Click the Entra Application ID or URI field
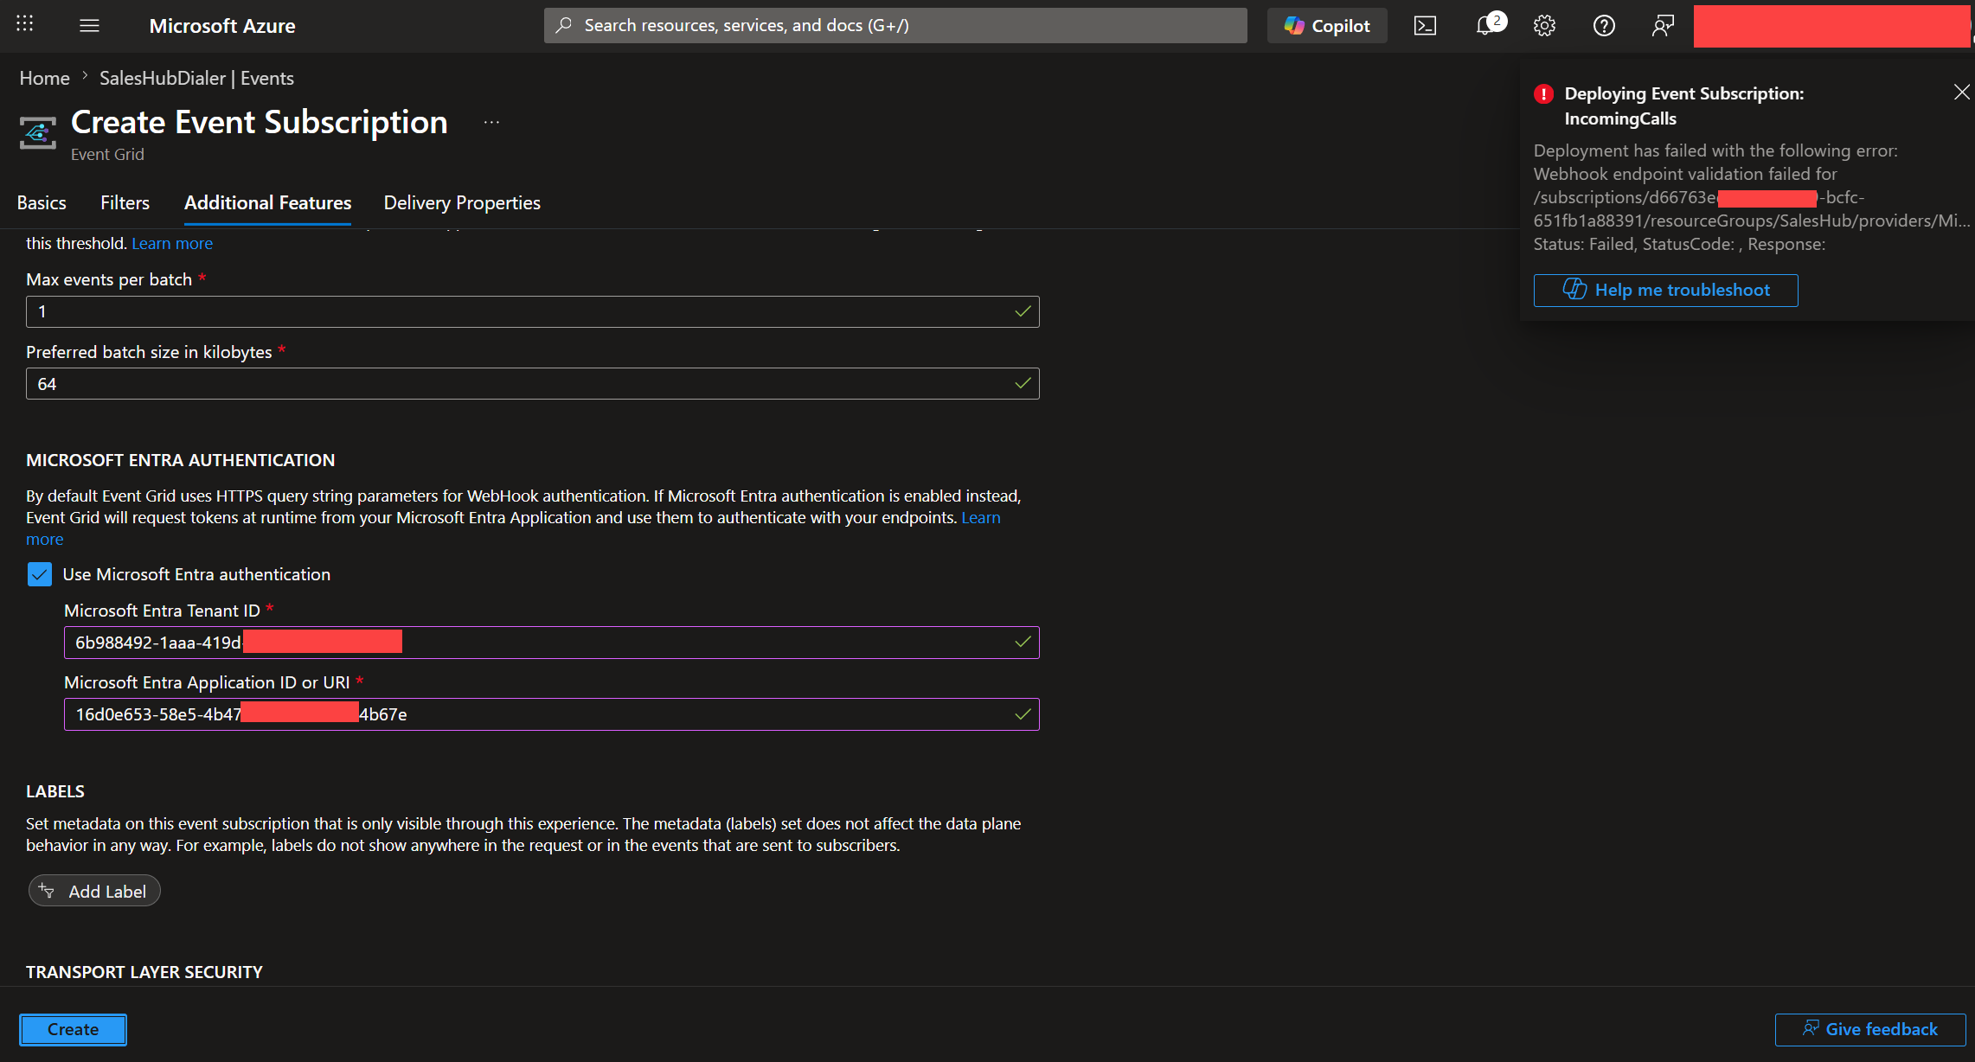 point(551,714)
